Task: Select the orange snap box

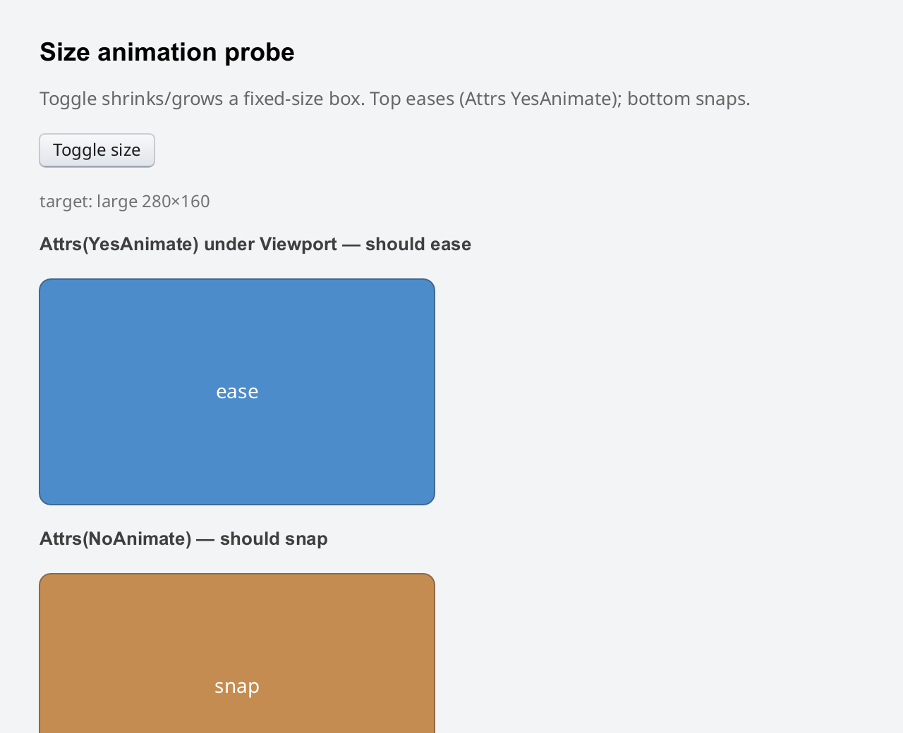Action: click(x=237, y=653)
